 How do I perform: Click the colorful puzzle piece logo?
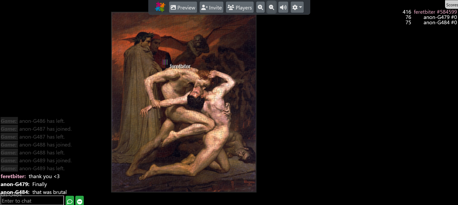[x=160, y=7]
